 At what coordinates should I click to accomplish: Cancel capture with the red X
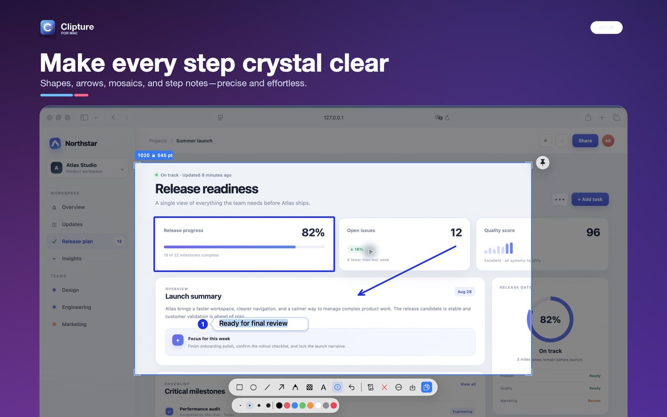[x=384, y=387]
